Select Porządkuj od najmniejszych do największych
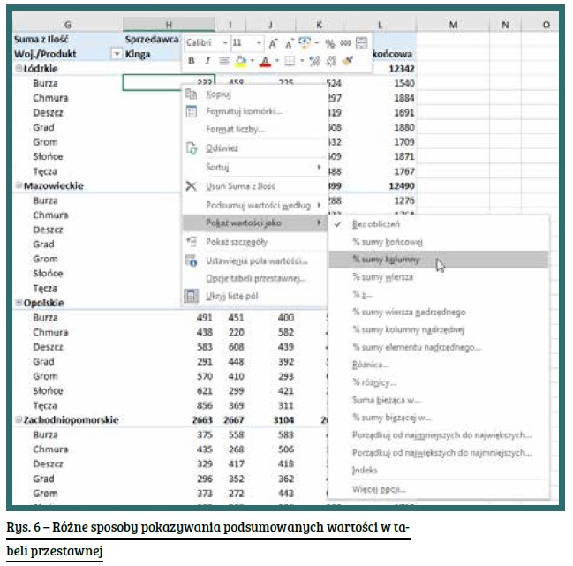Screen dimensions: 573x566 click(x=439, y=434)
